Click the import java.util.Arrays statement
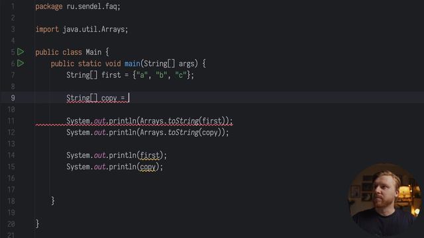The height and width of the screenshot is (238, 424). [81, 29]
